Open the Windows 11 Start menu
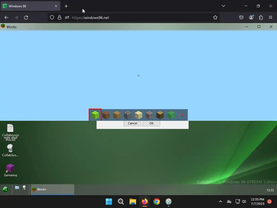The height and width of the screenshot is (208, 277). point(109,201)
